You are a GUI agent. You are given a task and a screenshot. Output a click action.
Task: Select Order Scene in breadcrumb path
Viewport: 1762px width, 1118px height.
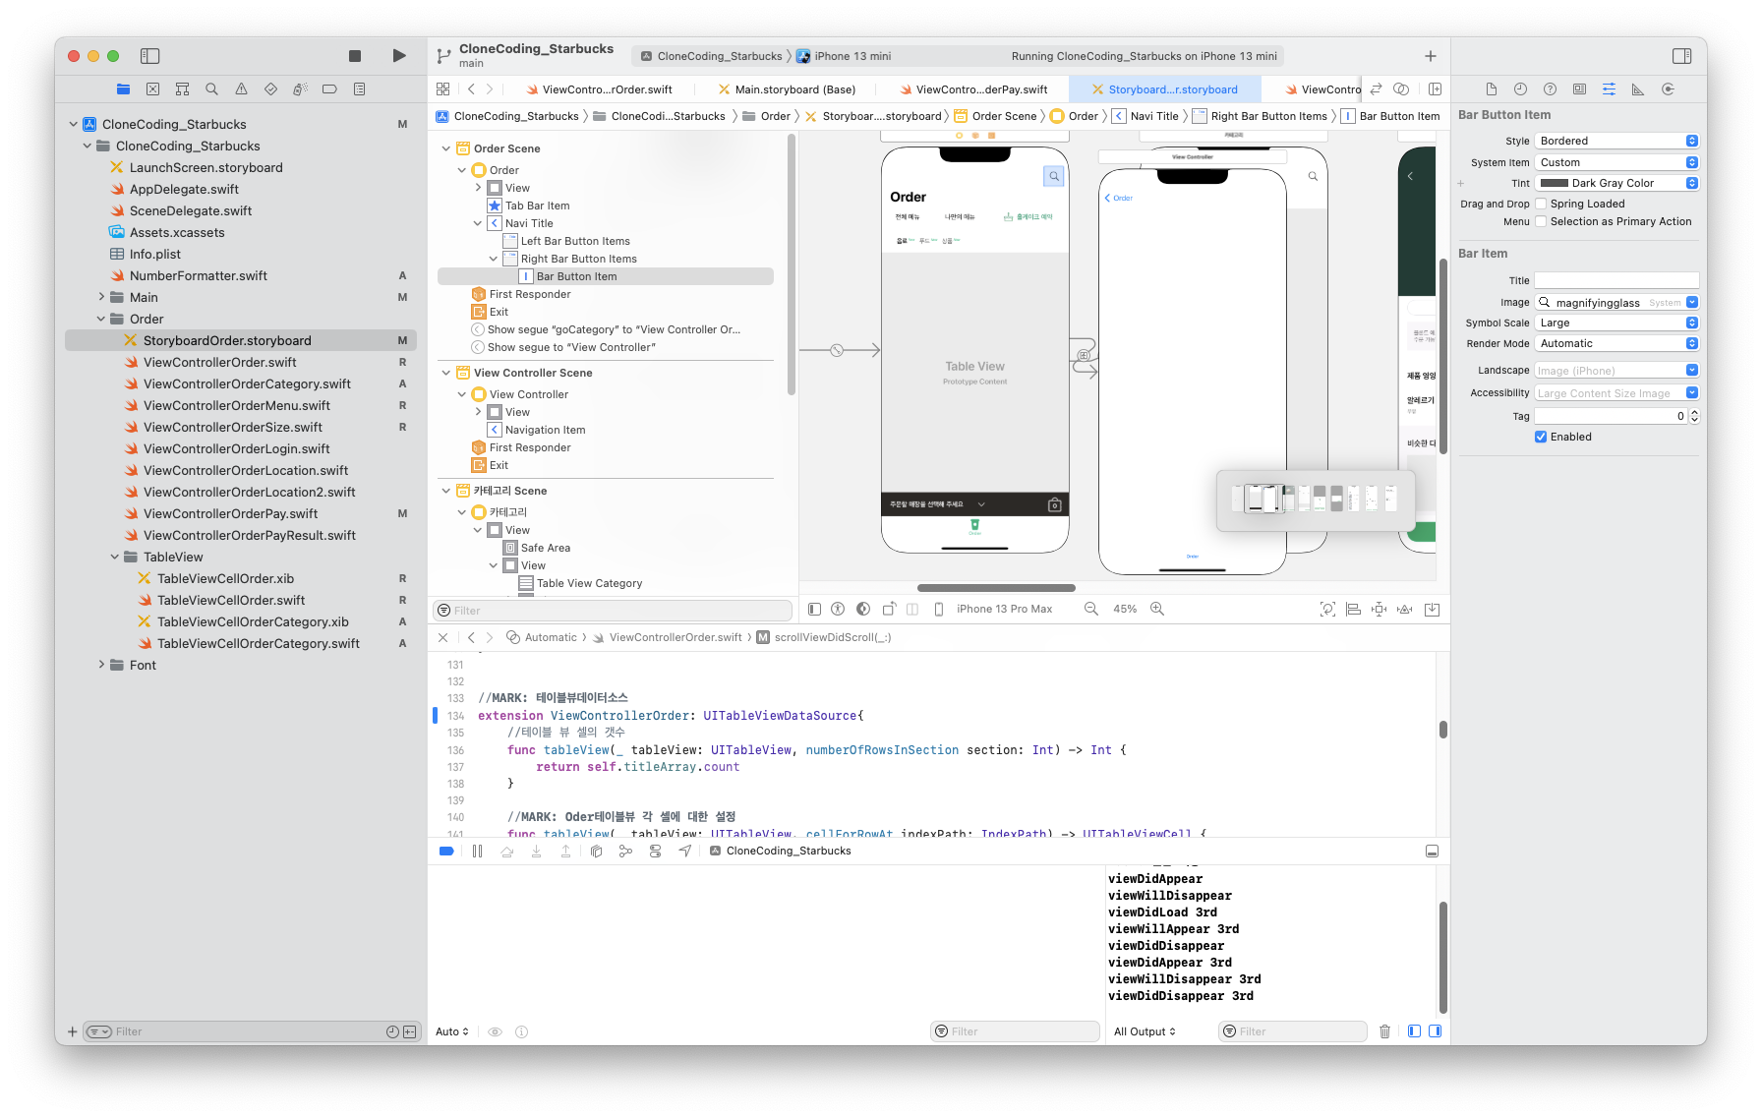click(x=995, y=116)
